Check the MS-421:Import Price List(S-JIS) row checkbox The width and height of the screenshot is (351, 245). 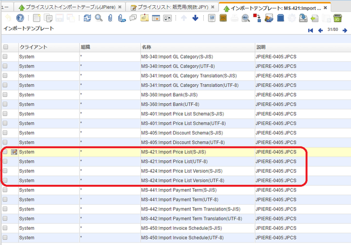[x=5, y=152]
